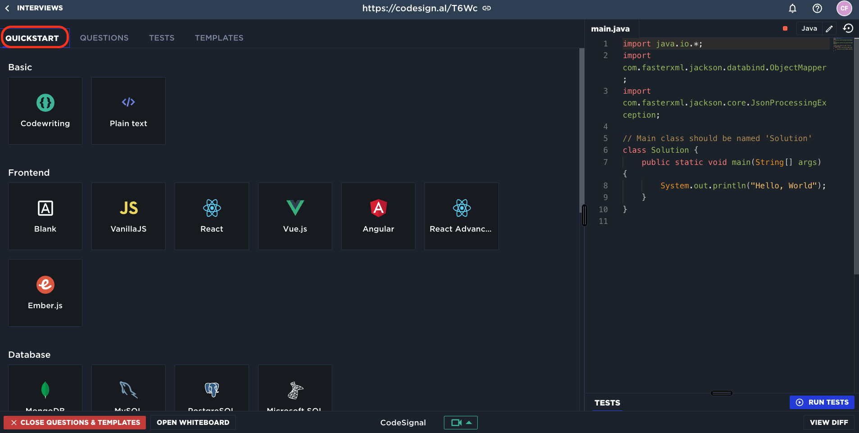Click the code editor minimap
The image size is (859, 433).
(843, 45)
